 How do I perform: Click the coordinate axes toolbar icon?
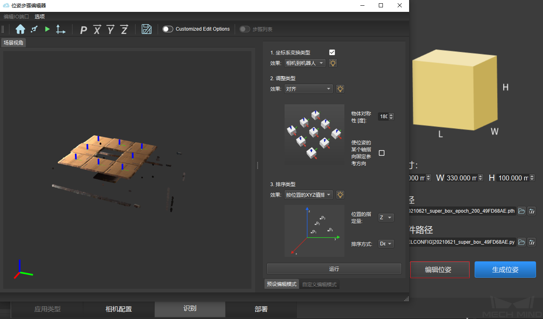(61, 29)
